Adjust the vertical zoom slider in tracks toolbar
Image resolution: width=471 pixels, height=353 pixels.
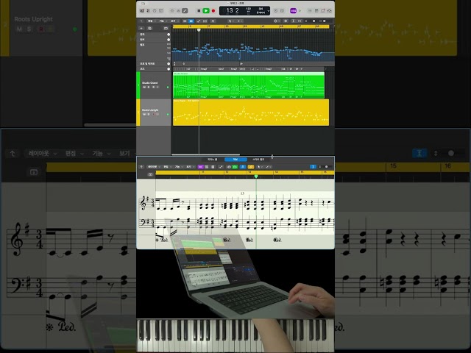[x=314, y=21]
